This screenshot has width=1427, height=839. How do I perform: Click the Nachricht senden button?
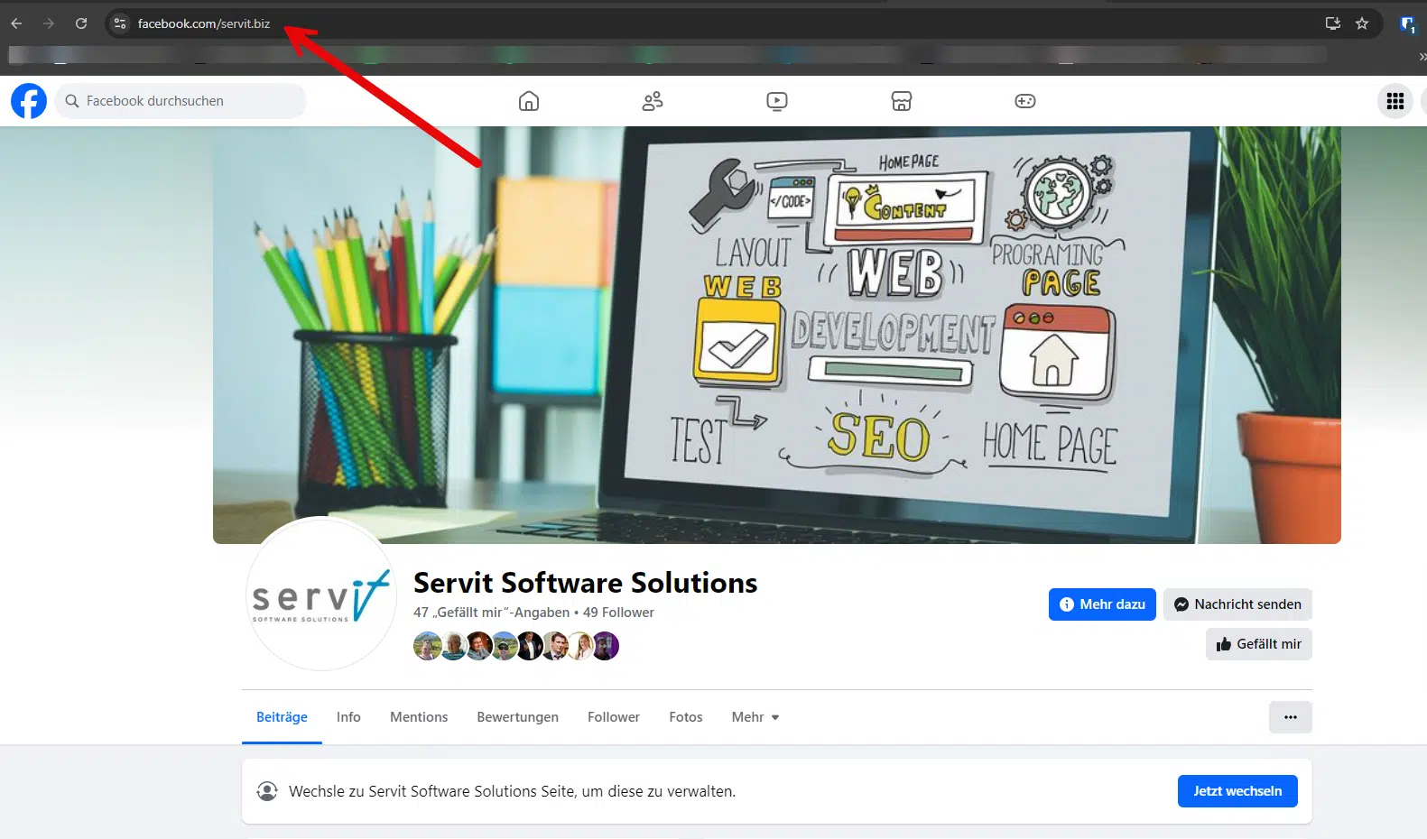(1237, 604)
